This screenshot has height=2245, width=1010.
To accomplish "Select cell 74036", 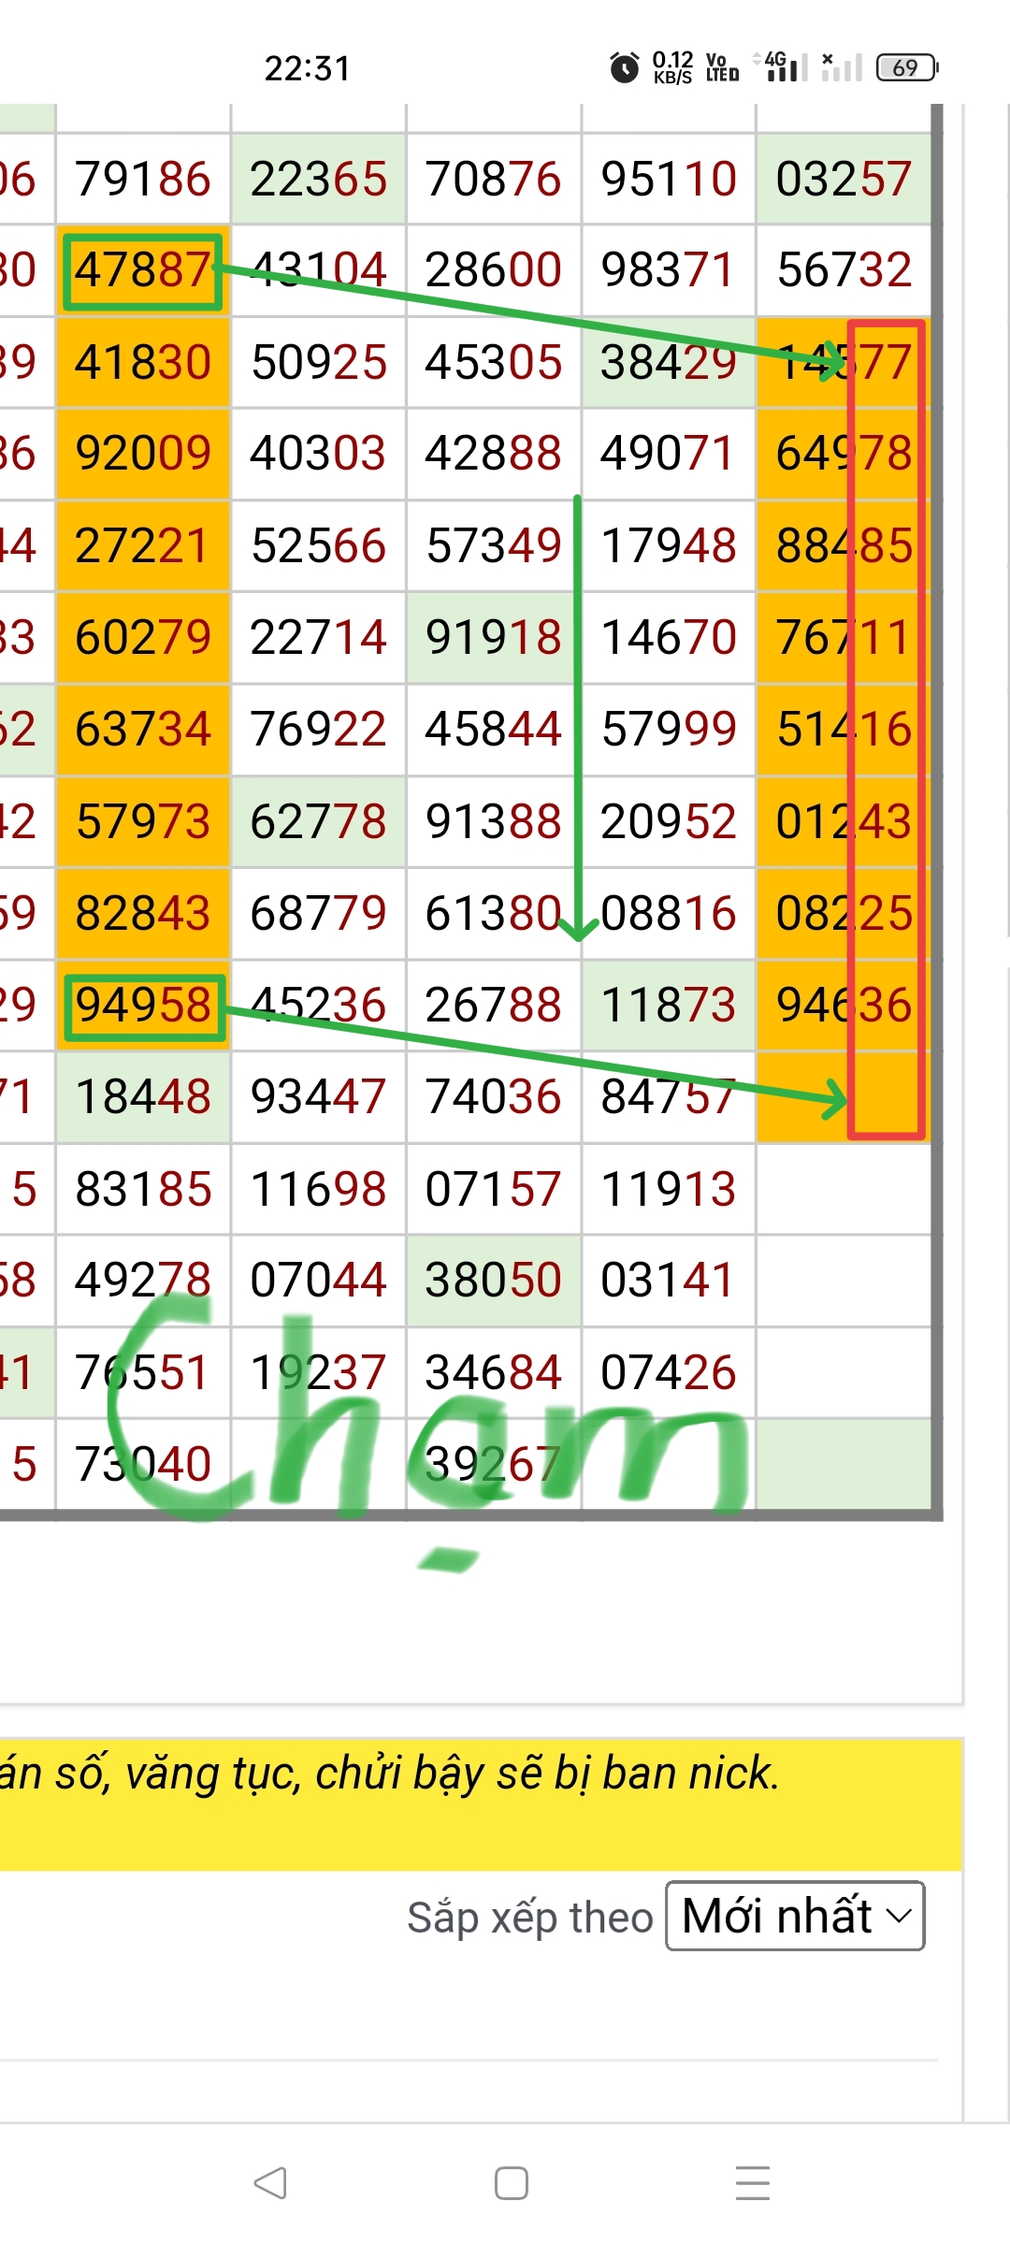I will [494, 1097].
